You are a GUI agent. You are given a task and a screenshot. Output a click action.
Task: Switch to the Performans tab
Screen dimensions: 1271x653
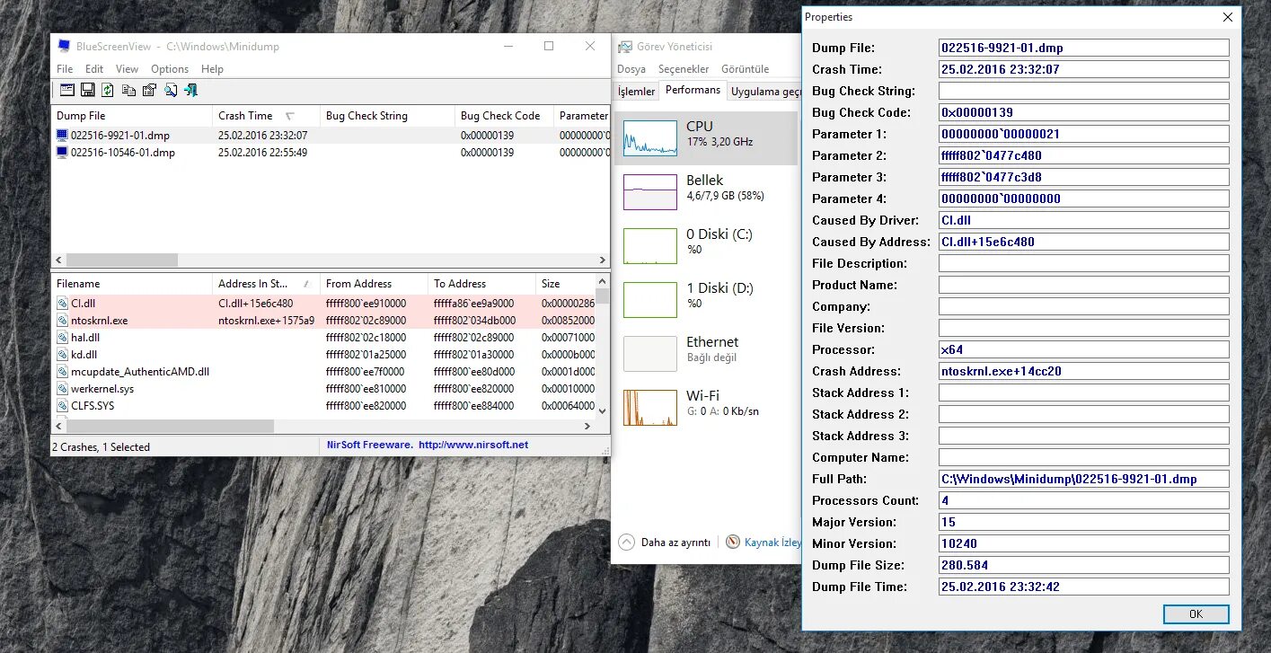(x=693, y=91)
